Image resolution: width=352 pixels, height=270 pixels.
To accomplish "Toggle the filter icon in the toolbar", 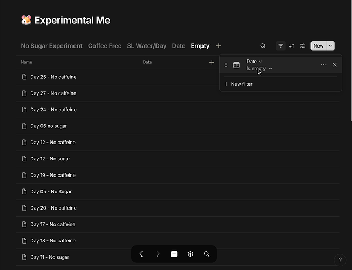I will 280,46.
